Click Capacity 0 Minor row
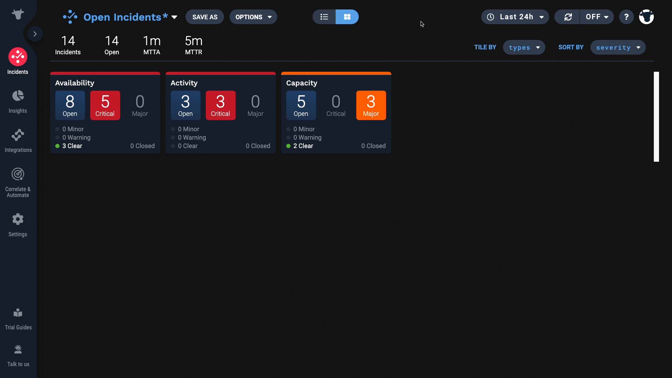This screenshot has height=378, width=672. [x=301, y=129]
